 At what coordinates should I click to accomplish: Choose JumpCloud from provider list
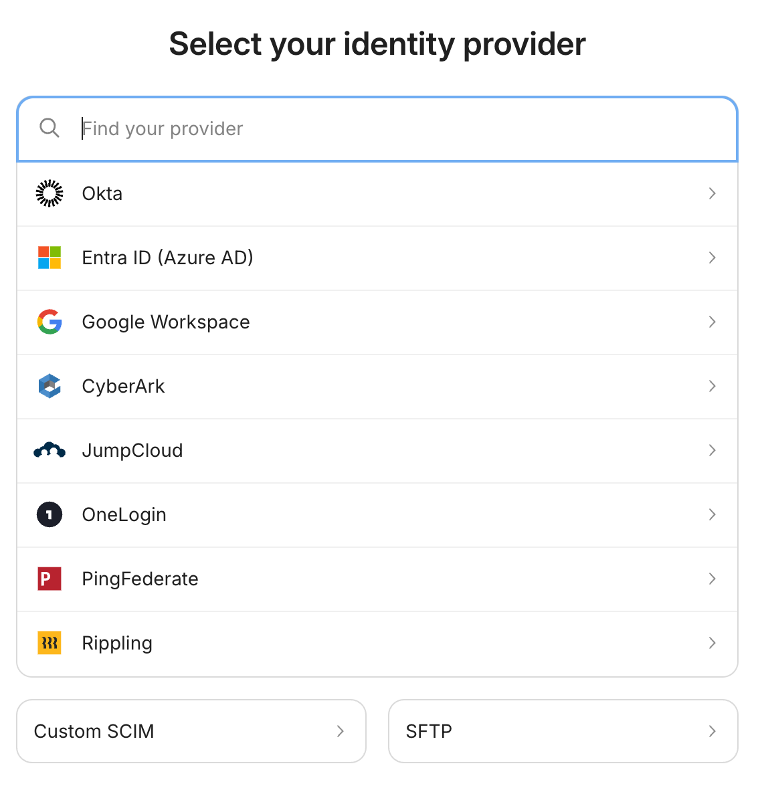point(377,451)
